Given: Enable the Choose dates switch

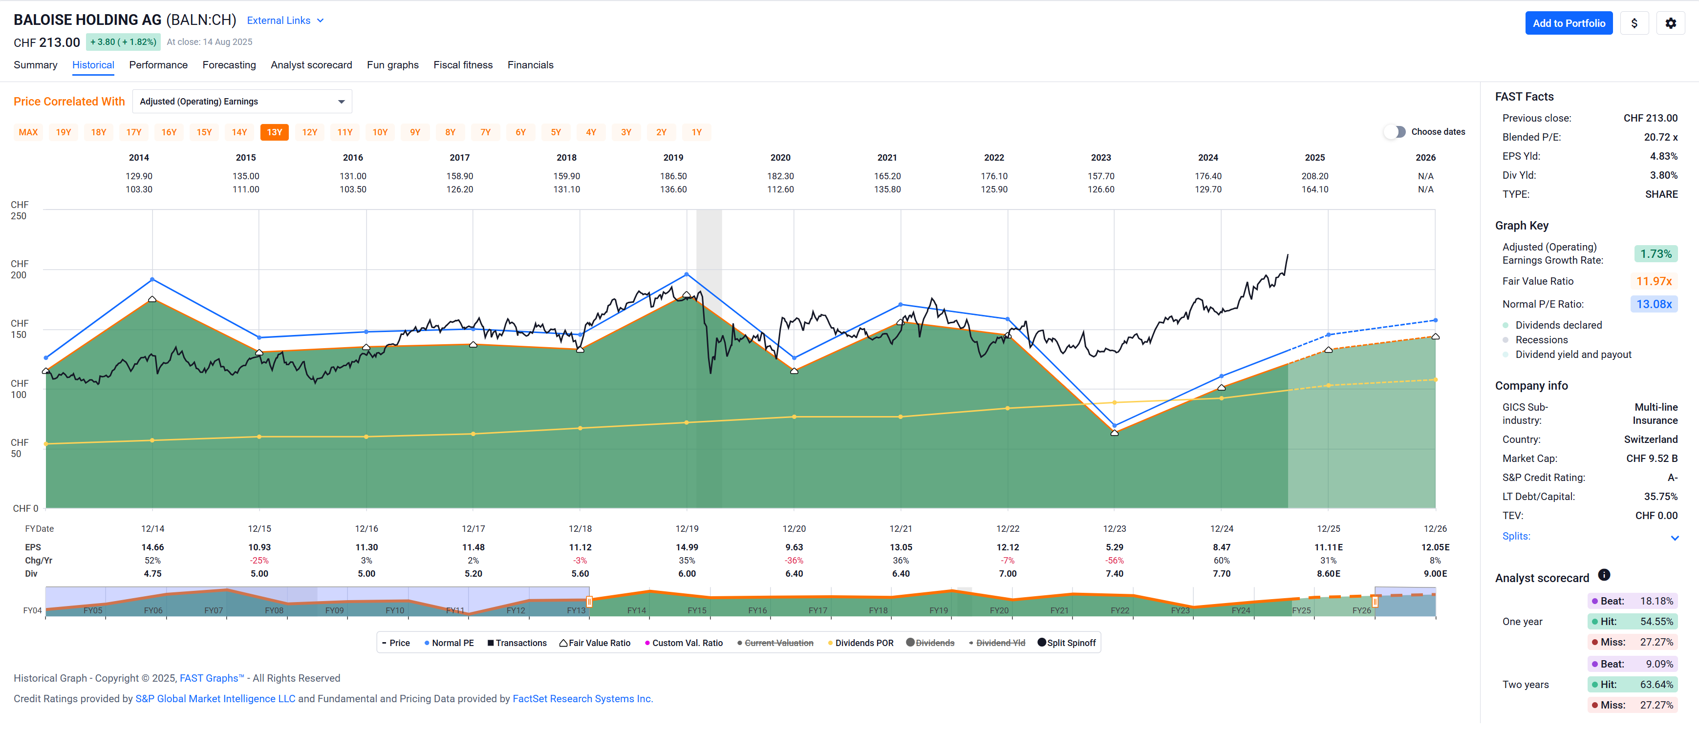Looking at the screenshot, I should tap(1394, 132).
